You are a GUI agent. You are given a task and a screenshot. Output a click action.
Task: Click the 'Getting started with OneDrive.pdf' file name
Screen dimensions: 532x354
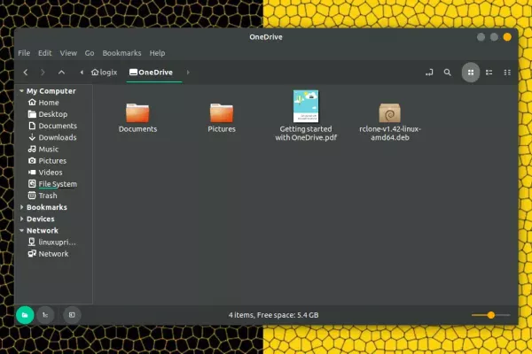[x=306, y=133]
